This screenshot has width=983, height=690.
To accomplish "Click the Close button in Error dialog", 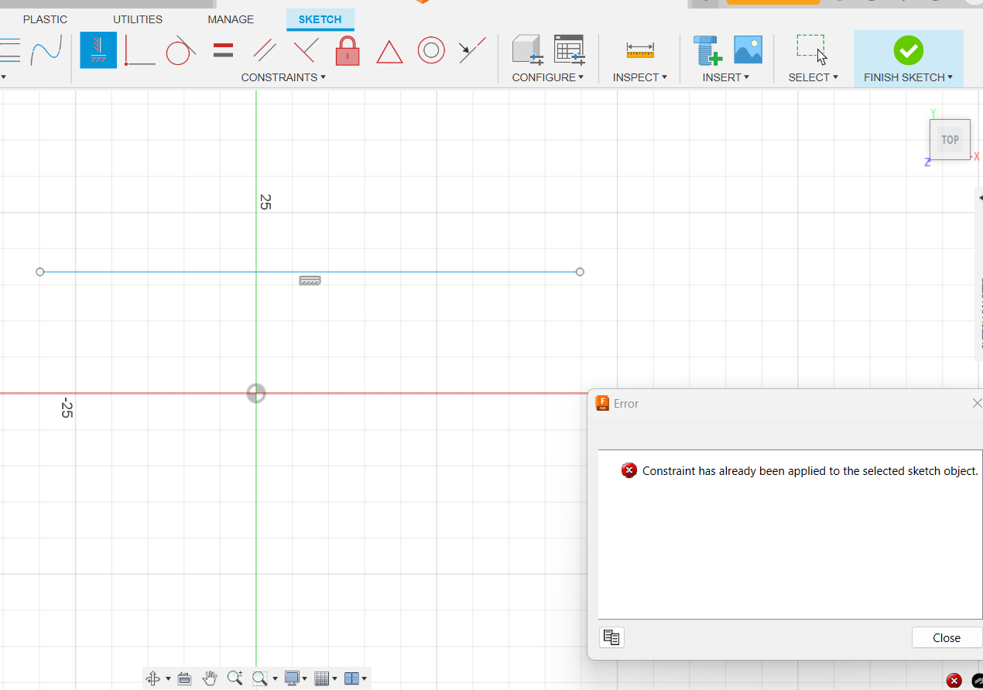I will click(947, 637).
